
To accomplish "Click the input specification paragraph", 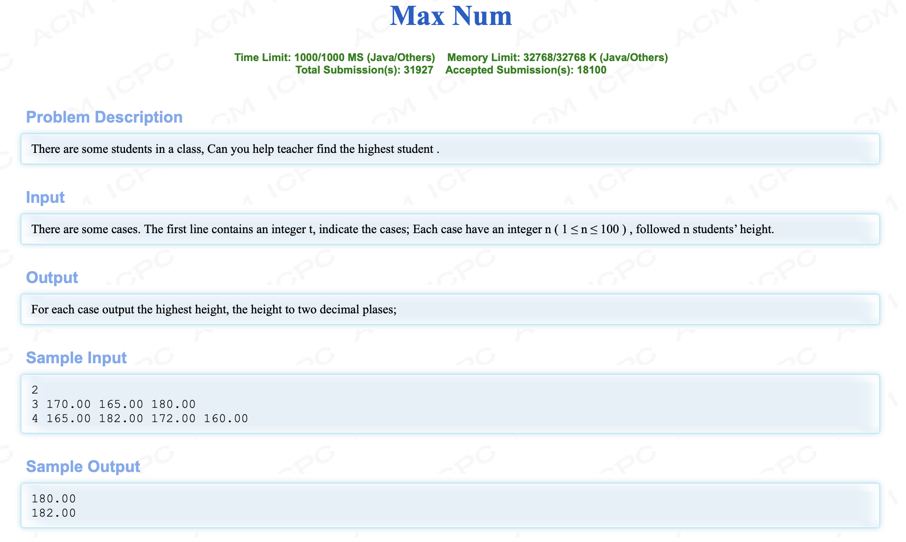I will 402,229.
